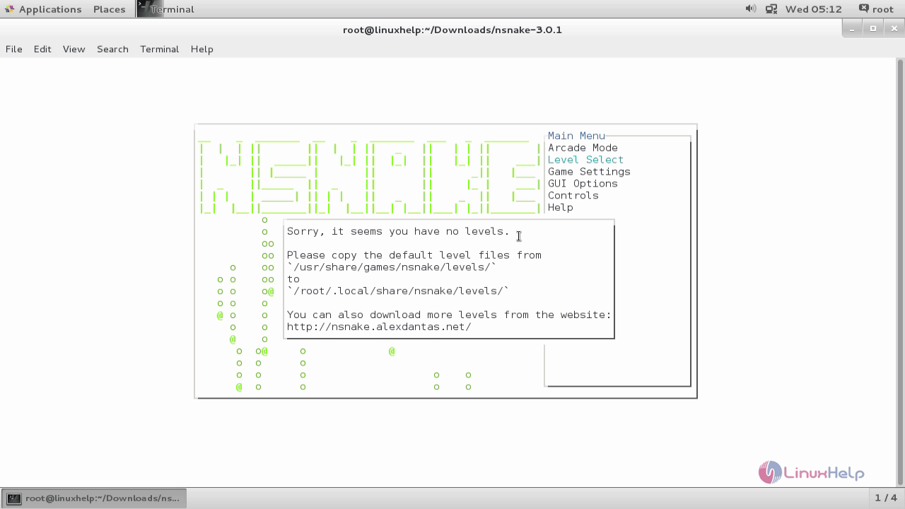Select Level Select menu entry
This screenshot has width=905, height=509.
(x=585, y=160)
